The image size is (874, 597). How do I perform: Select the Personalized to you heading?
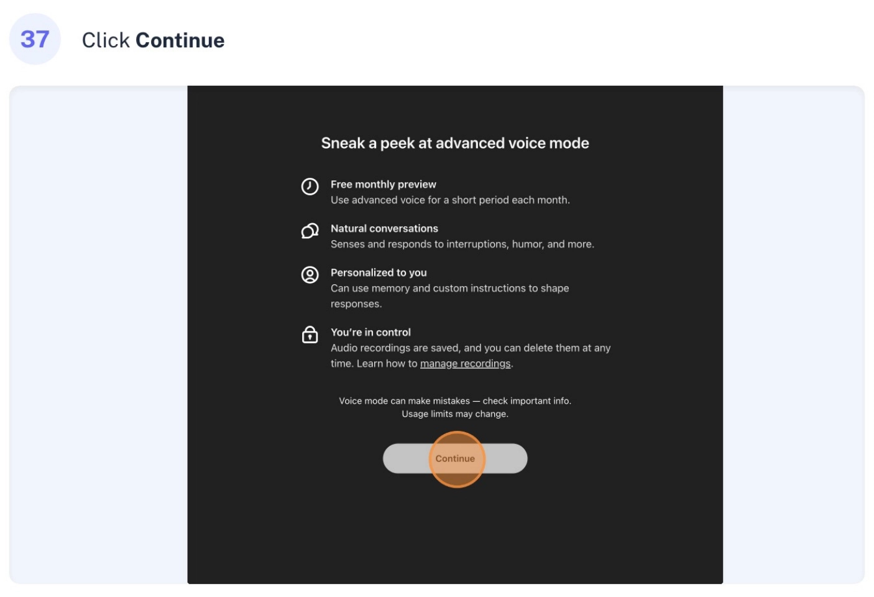[x=379, y=272]
